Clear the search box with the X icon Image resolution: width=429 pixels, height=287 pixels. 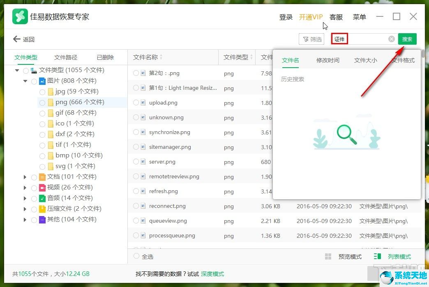[391, 39]
